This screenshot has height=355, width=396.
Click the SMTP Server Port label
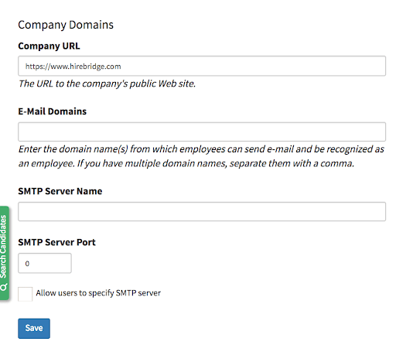(x=56, y=242)
